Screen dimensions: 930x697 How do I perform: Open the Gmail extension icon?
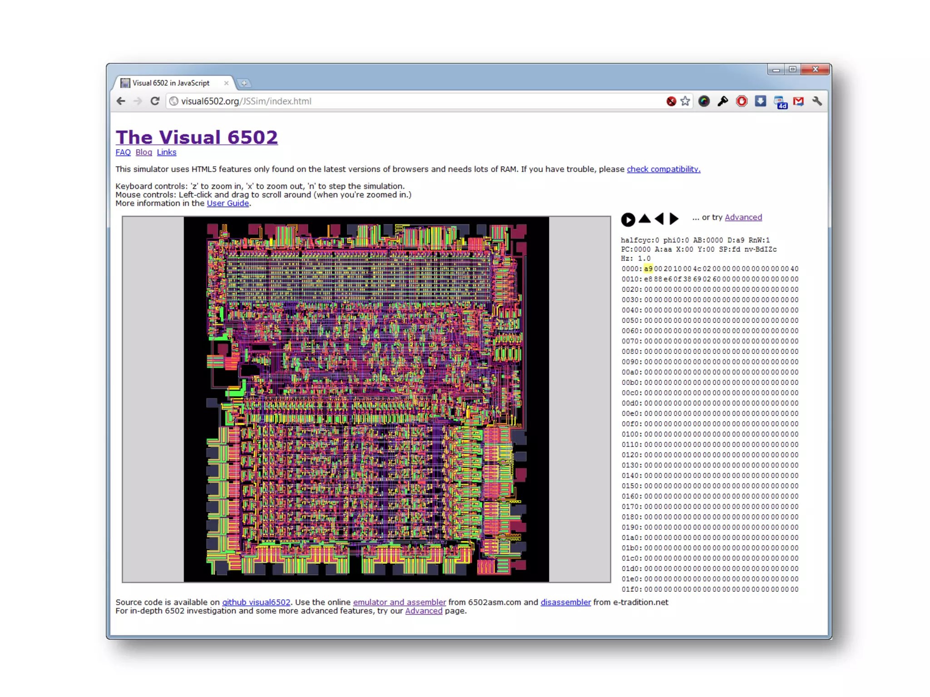[798, 101]
